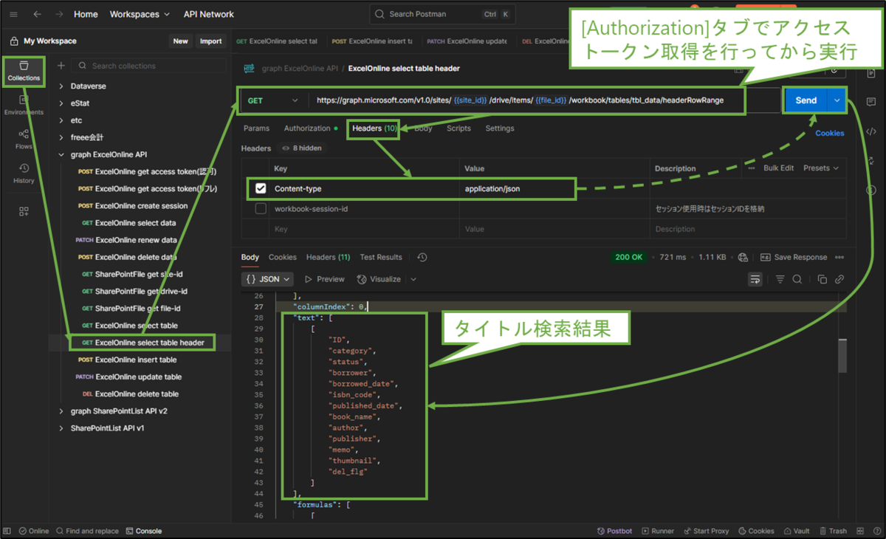The image size is (886, 539).
Task: Click Start Proxy in the status bar
Action: click(x=706, y=531)
